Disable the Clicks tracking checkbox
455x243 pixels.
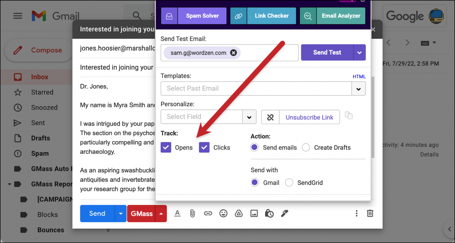(x=204, y=147)
